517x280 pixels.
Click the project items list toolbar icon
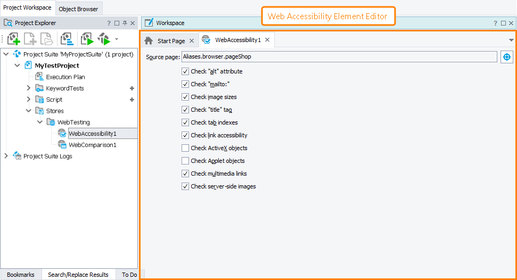[x=67, y=39]
